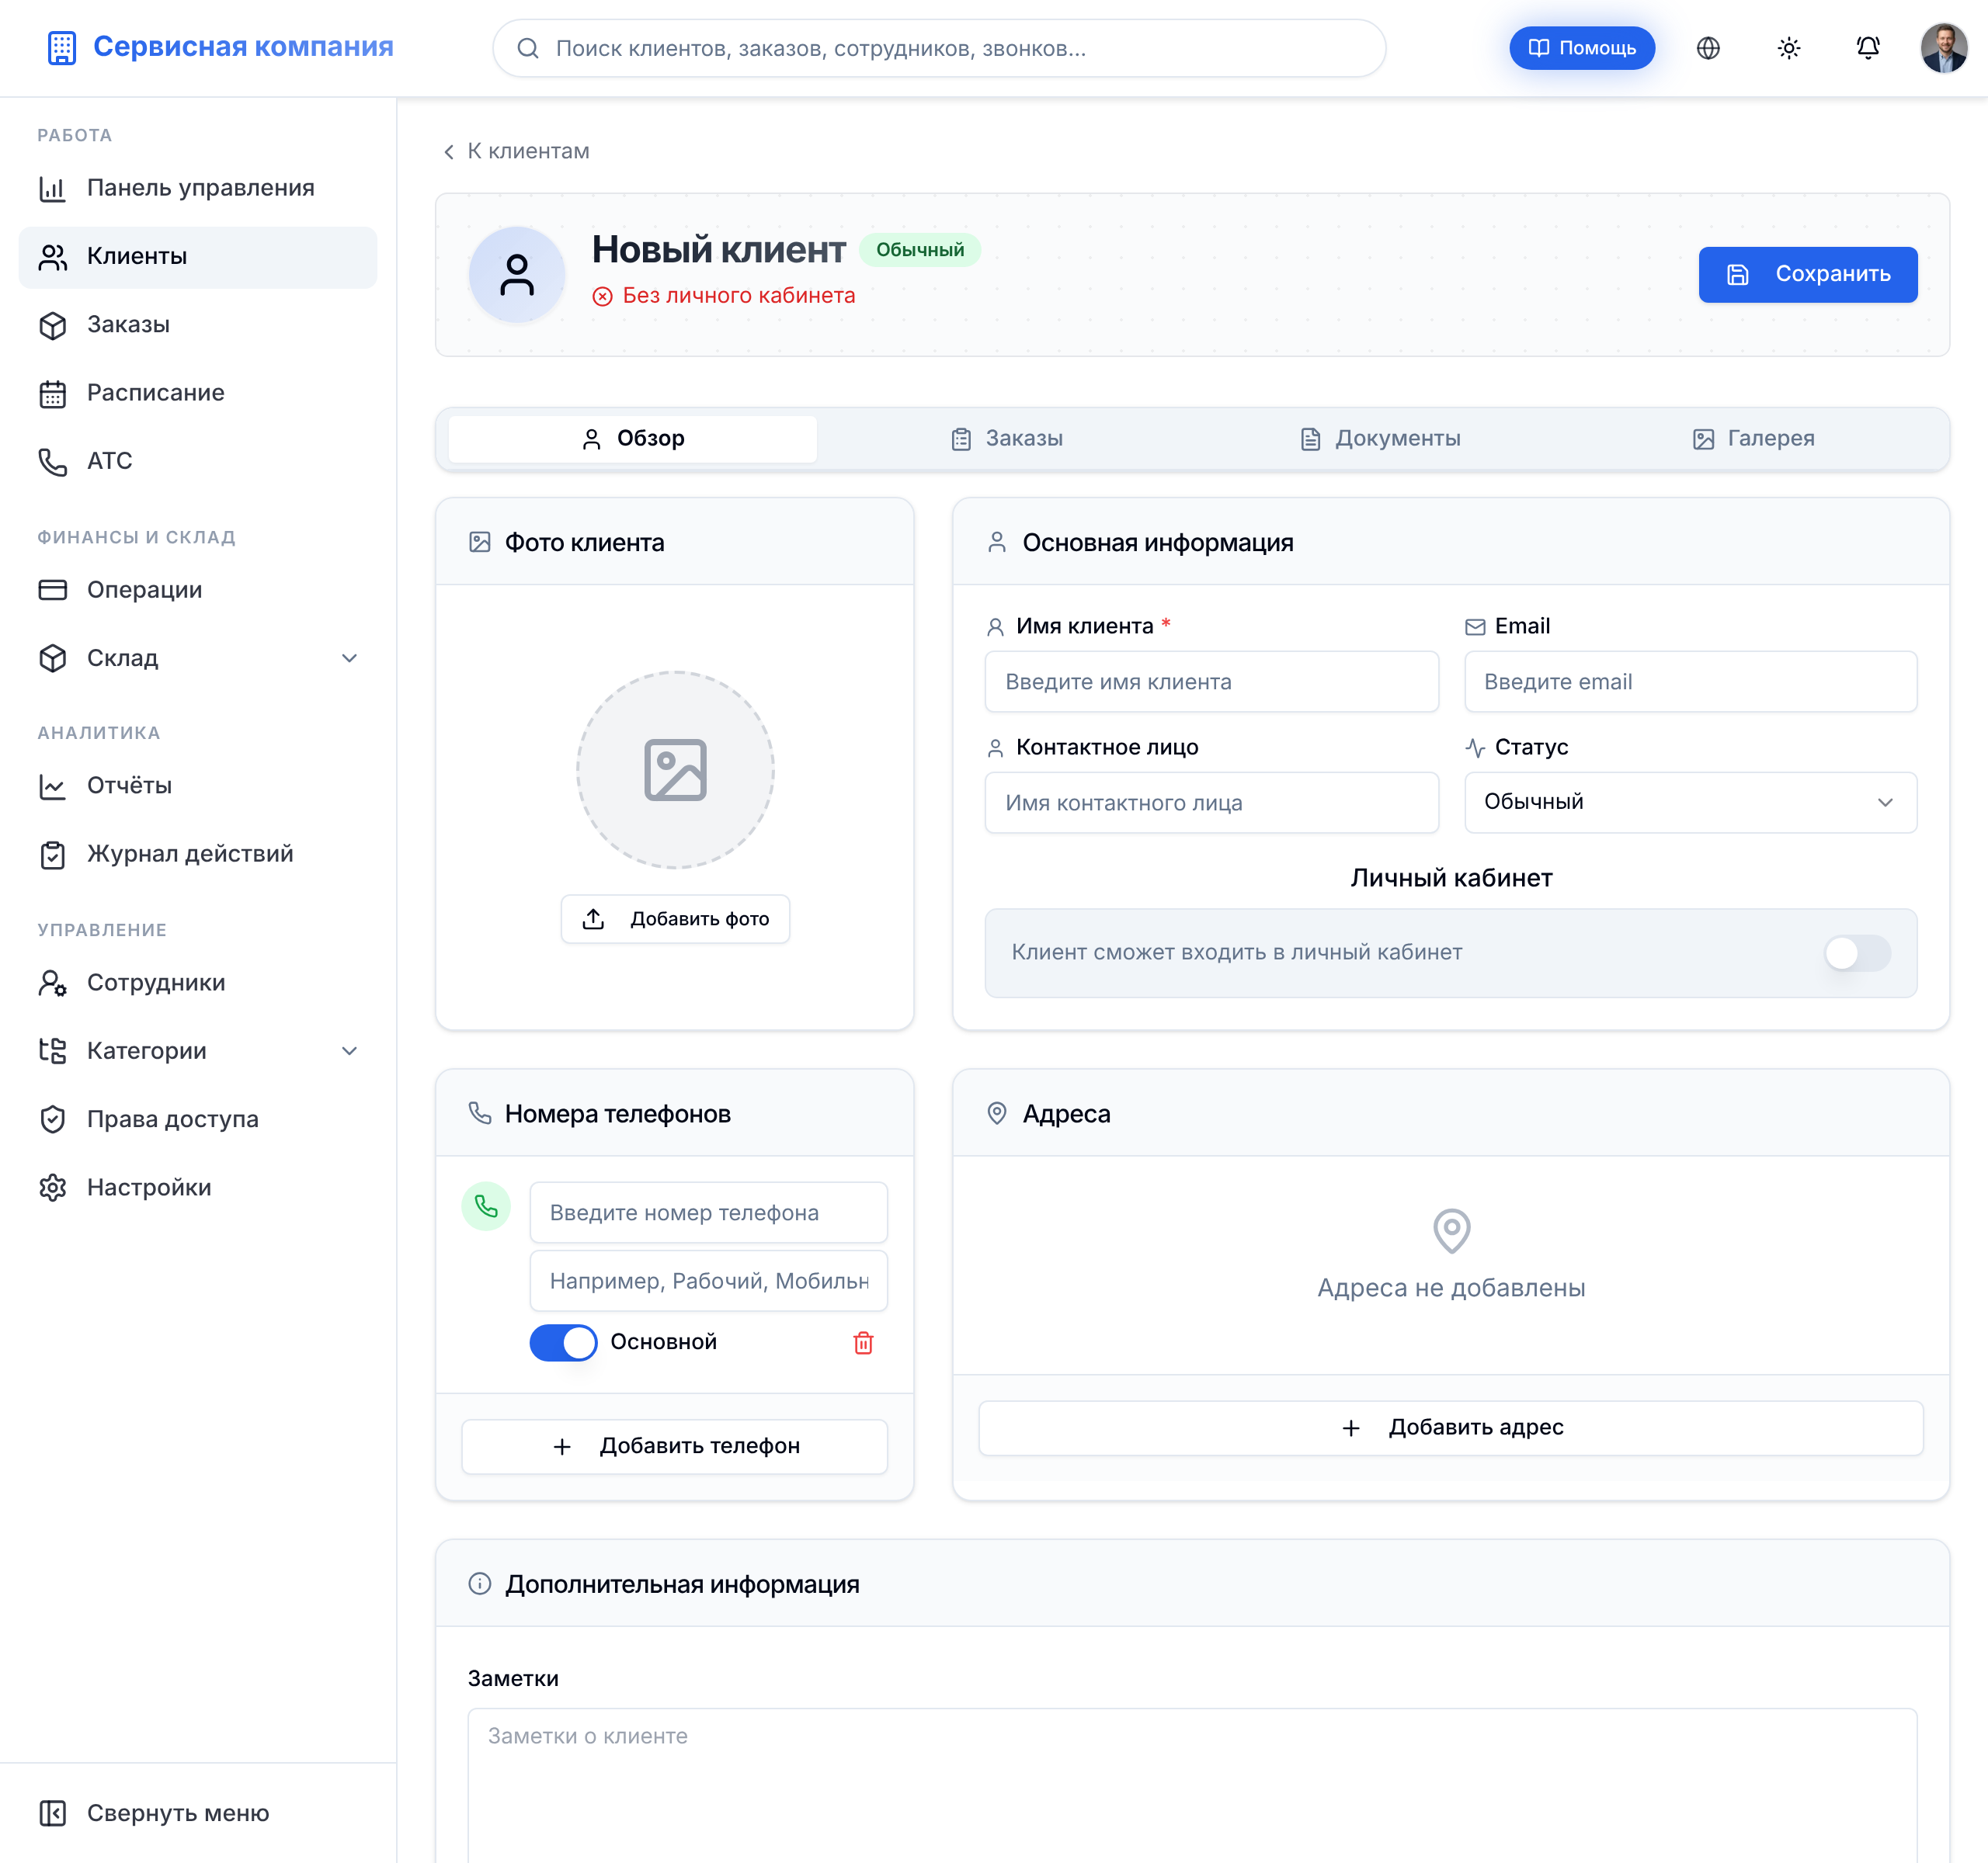Click Отчёты chart icon in sidebar

click(x=52, y=786)
